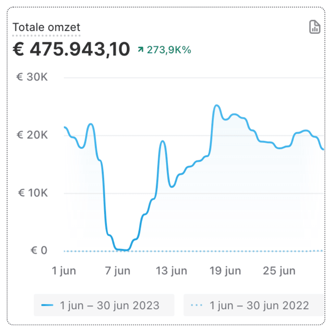This screenshot has width=332, height=332.
Task: Toggle the 1 jun – 30 jun 2022 legend
Action: 254,305
